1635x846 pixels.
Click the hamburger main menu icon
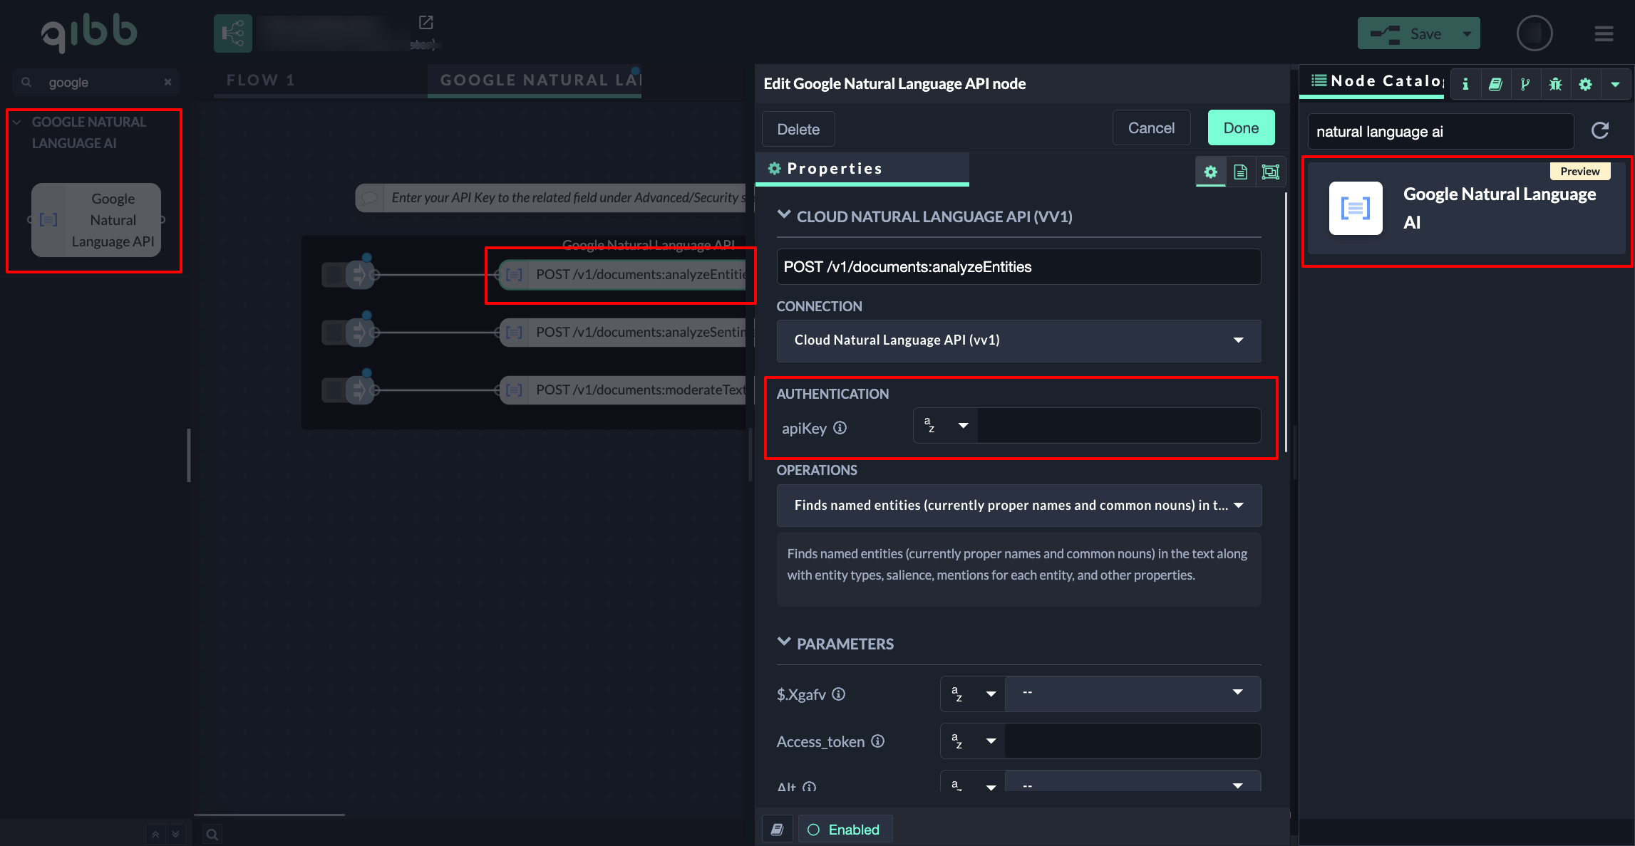(x=1604, y=33)
